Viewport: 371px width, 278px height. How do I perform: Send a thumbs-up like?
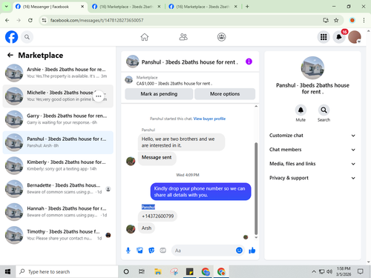coord(252,251)
